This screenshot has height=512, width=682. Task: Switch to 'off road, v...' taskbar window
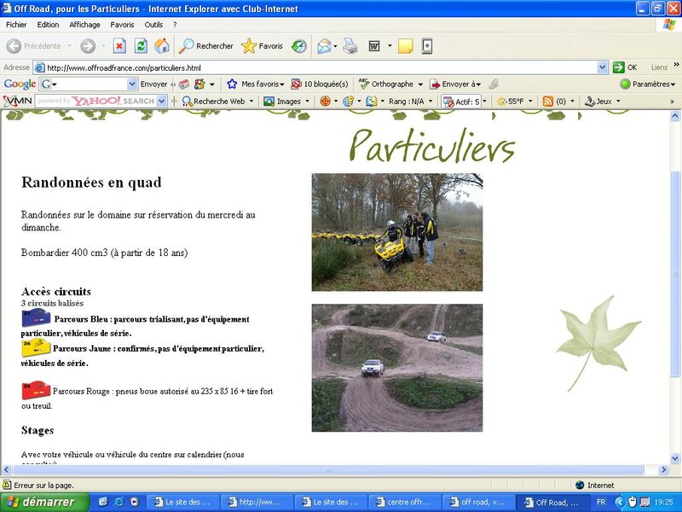pyautogui.click(x=478, y=502)
